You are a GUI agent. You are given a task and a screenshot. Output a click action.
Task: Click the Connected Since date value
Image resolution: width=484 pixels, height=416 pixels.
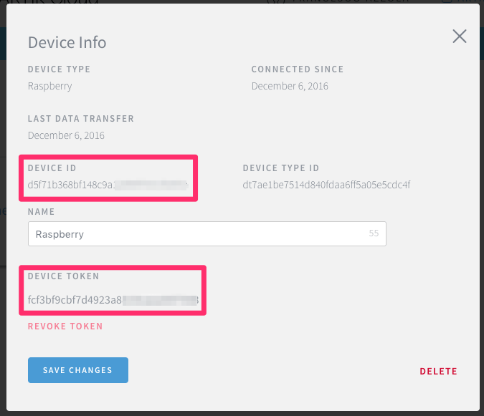pos(290,87)
